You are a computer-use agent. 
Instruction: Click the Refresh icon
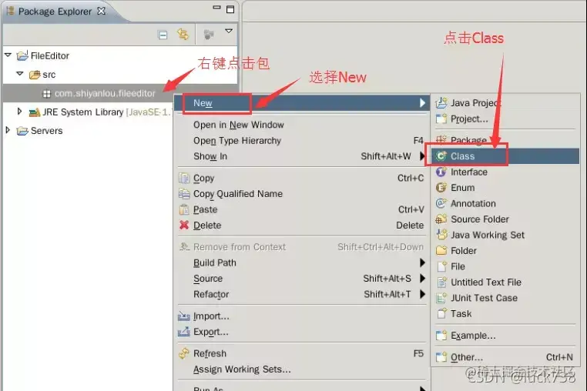[x=184, y=353]
